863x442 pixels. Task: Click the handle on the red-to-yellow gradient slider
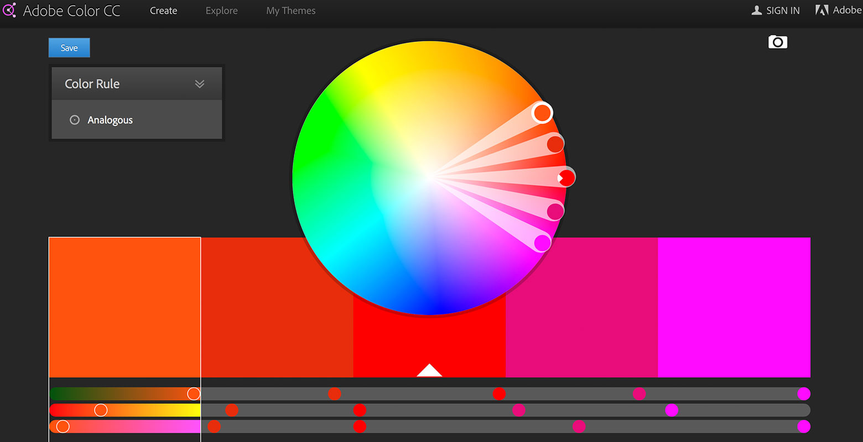coord(101,410)
